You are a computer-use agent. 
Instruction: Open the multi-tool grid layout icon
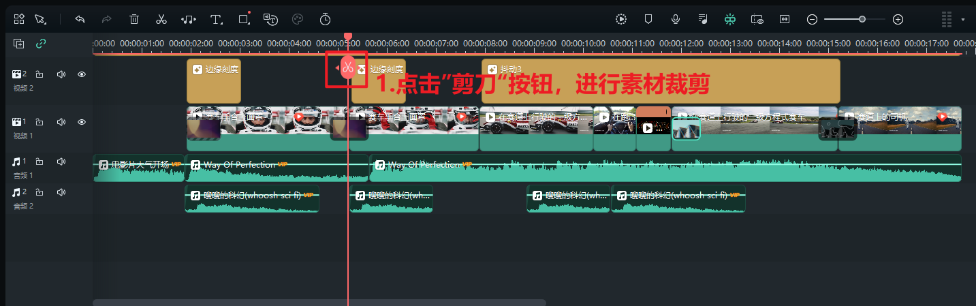(18, 19)
